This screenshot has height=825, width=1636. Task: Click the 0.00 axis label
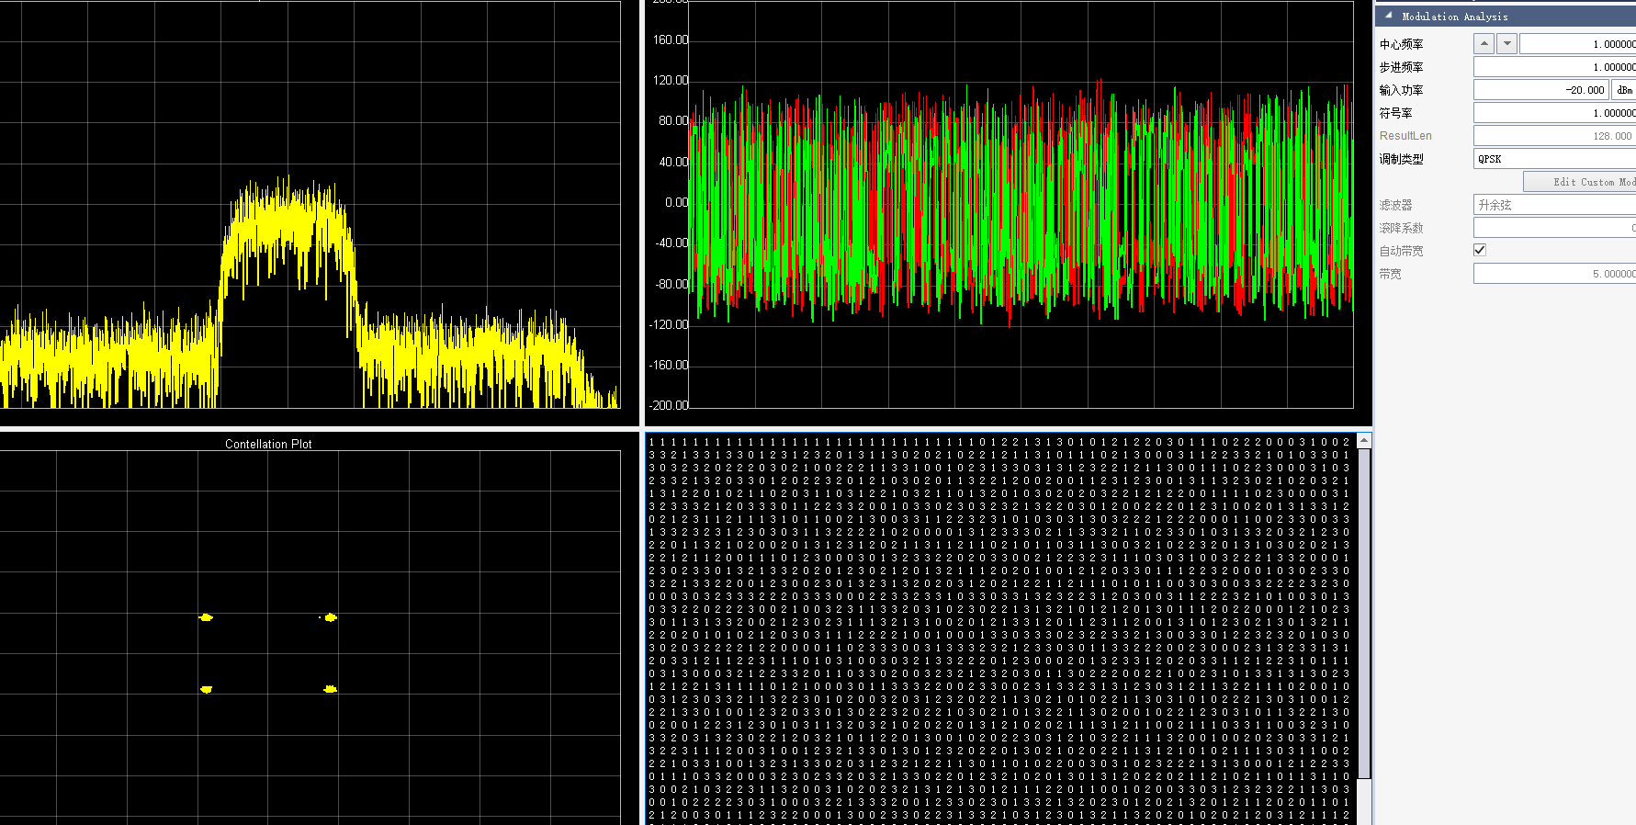pos(677,202)
